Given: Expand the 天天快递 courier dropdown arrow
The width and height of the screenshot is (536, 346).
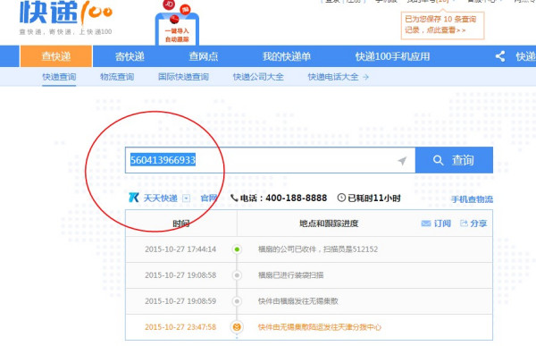Looking at the screenshot, I should pyautogui.click(x=186, y=198).
